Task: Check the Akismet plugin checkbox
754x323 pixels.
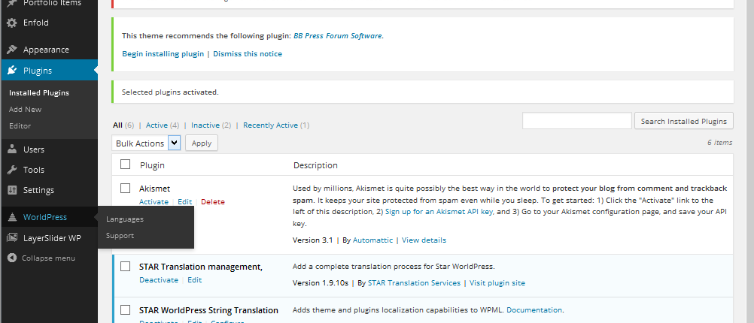Action: click(126, 188)
